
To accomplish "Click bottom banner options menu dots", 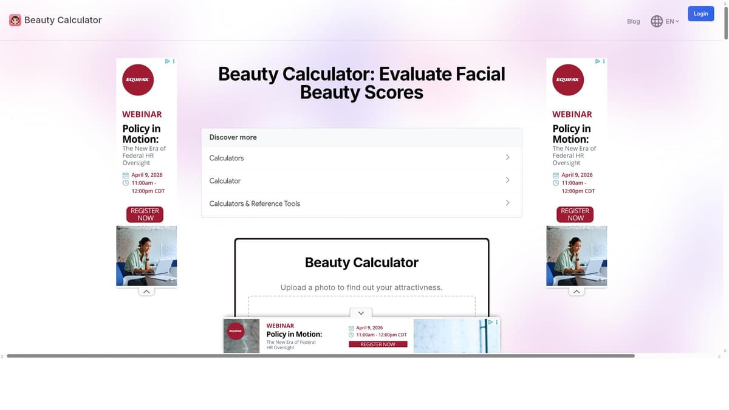I will coord(497,322).
